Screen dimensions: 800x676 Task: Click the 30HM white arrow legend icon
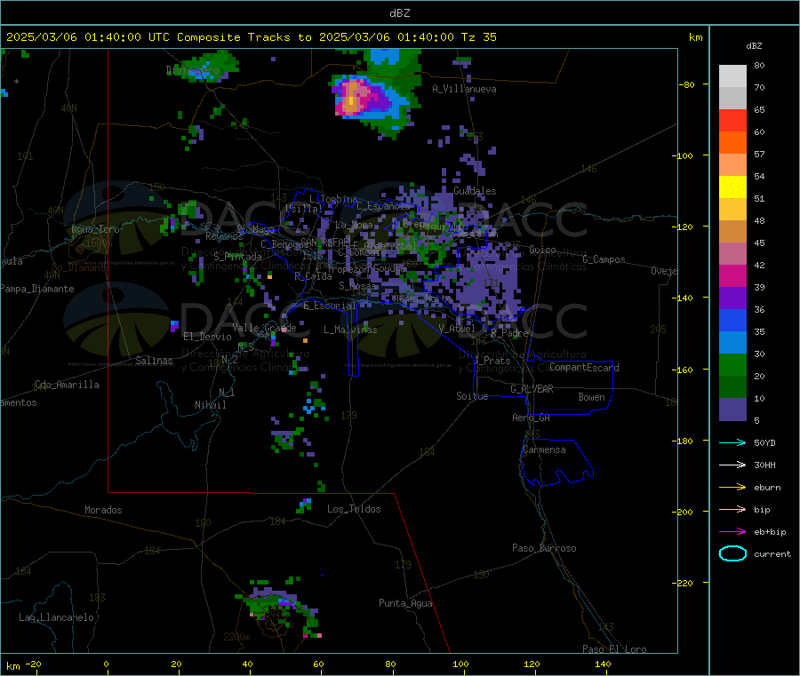click(732, 465)
